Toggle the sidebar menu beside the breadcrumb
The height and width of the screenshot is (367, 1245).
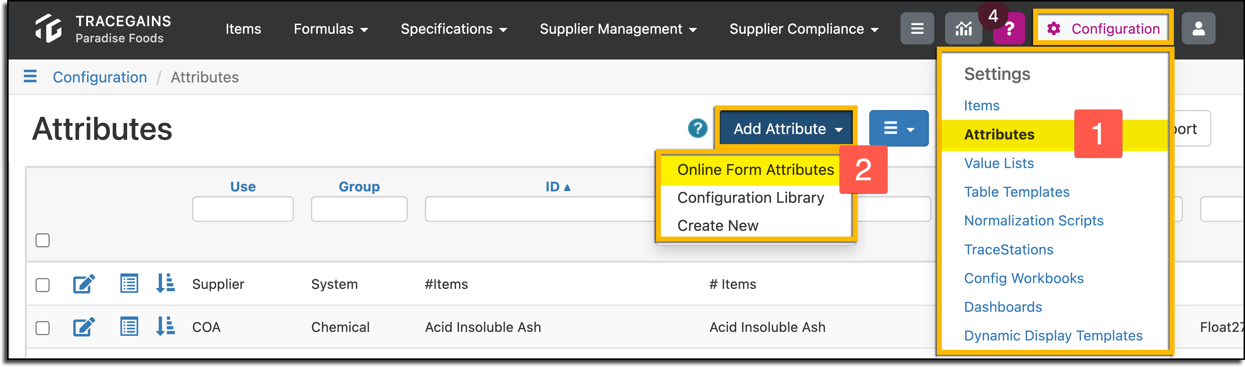click(x=30, y=76)
